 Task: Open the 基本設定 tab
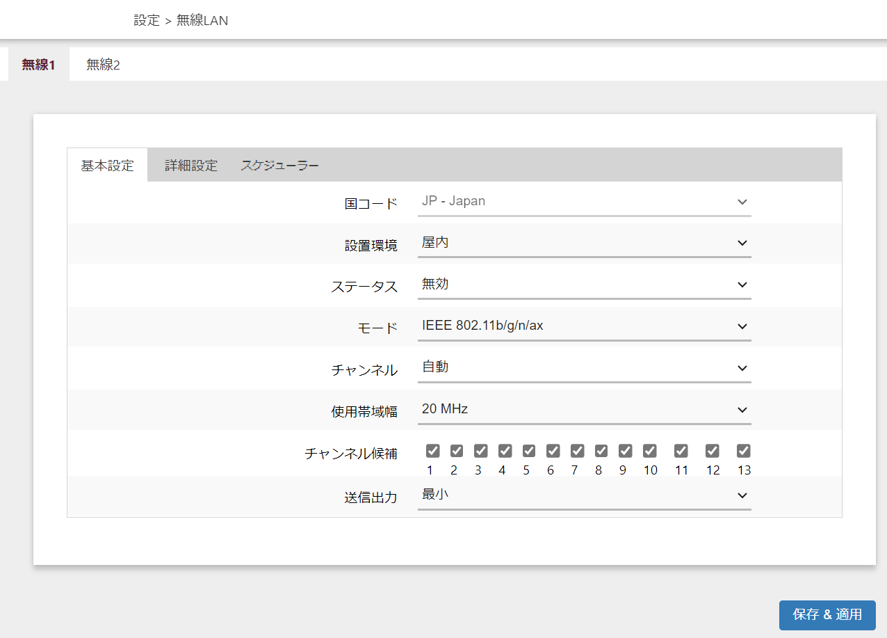[108, 166]
